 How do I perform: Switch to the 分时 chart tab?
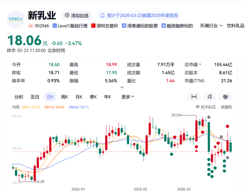19,97
